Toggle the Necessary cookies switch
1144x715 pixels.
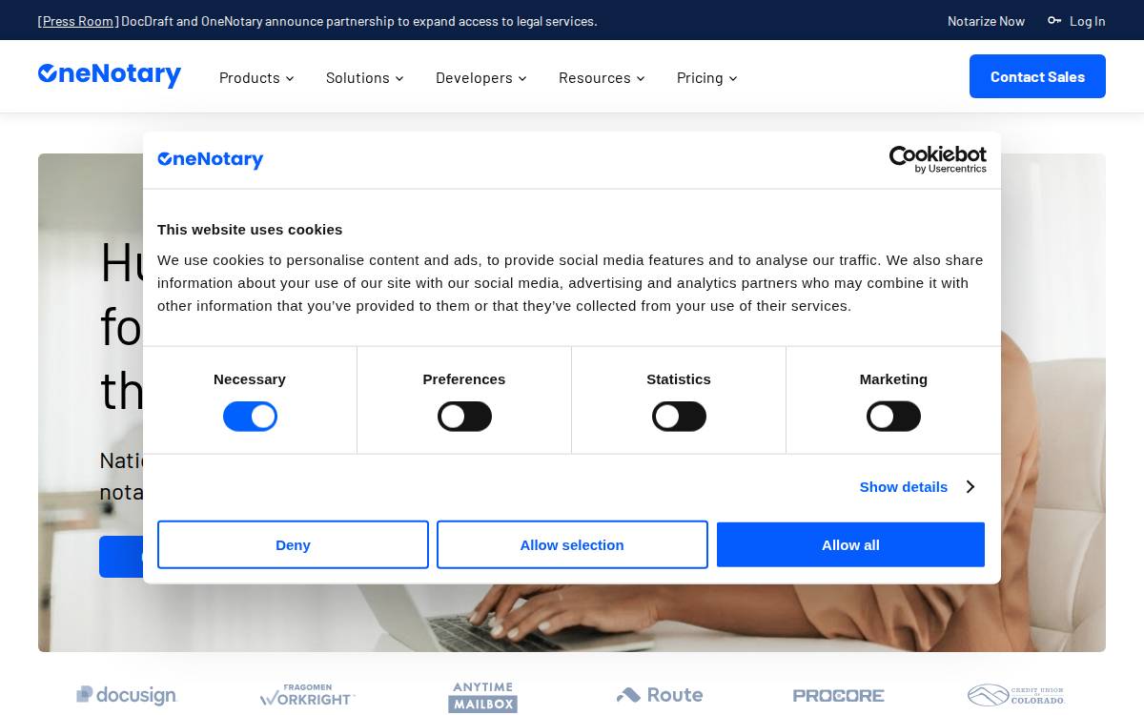[250, 417]
